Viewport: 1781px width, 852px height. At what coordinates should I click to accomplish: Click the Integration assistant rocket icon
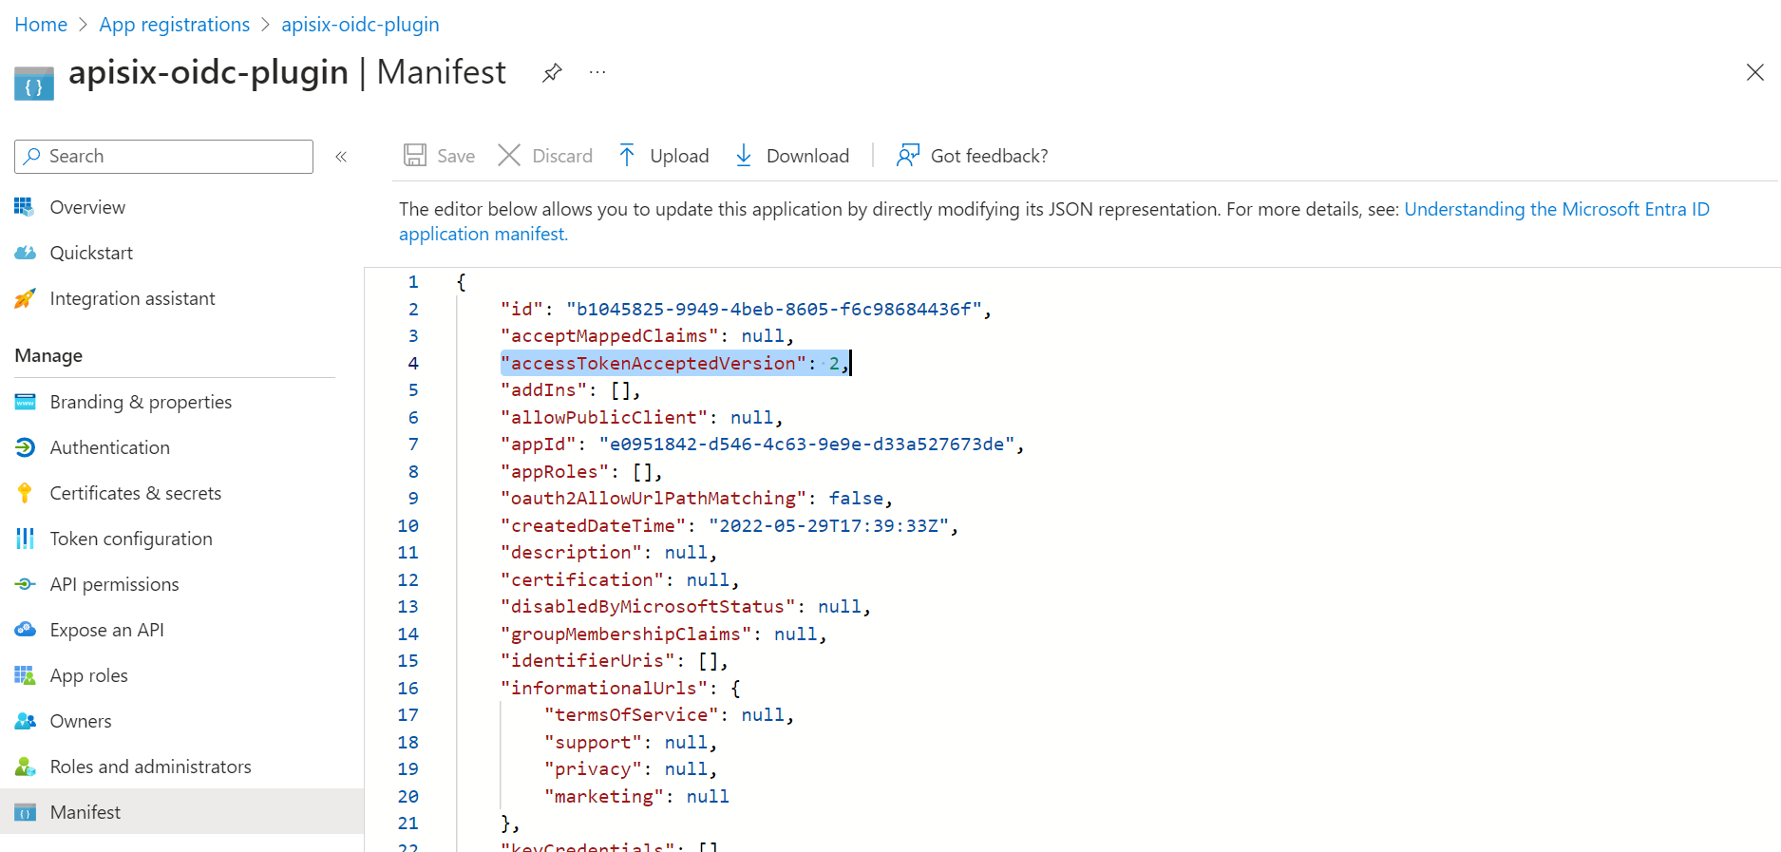[x=25, y=298]
